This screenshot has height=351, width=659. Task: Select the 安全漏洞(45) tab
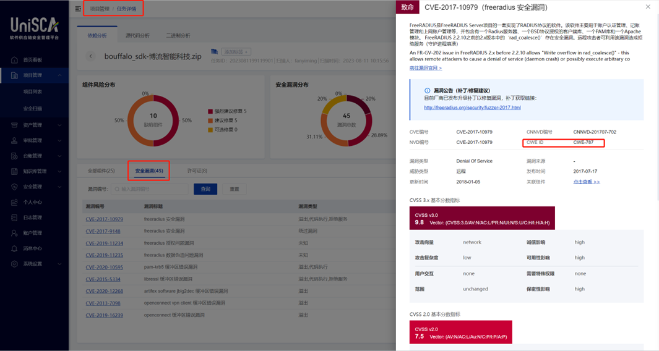pos(149,171)
